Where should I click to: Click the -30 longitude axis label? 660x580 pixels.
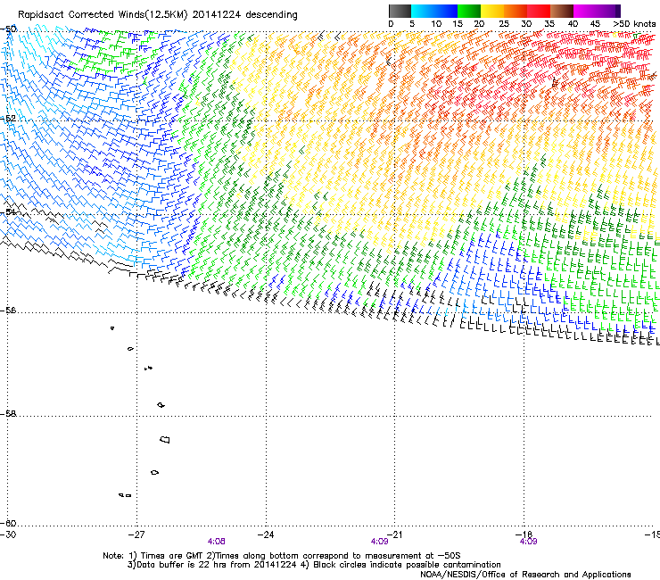[8, 534]
